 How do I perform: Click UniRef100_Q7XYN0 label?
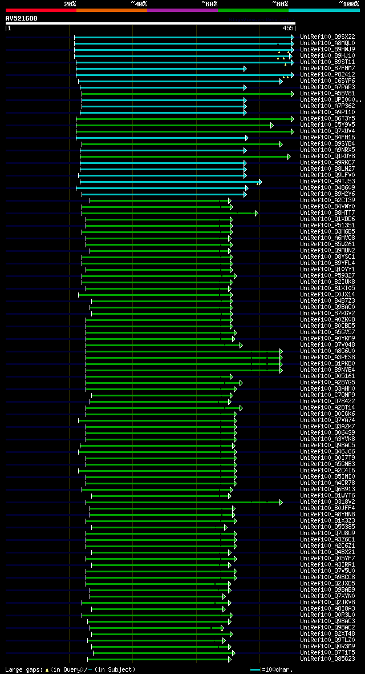pyautogui.click(x=327, y=596)
